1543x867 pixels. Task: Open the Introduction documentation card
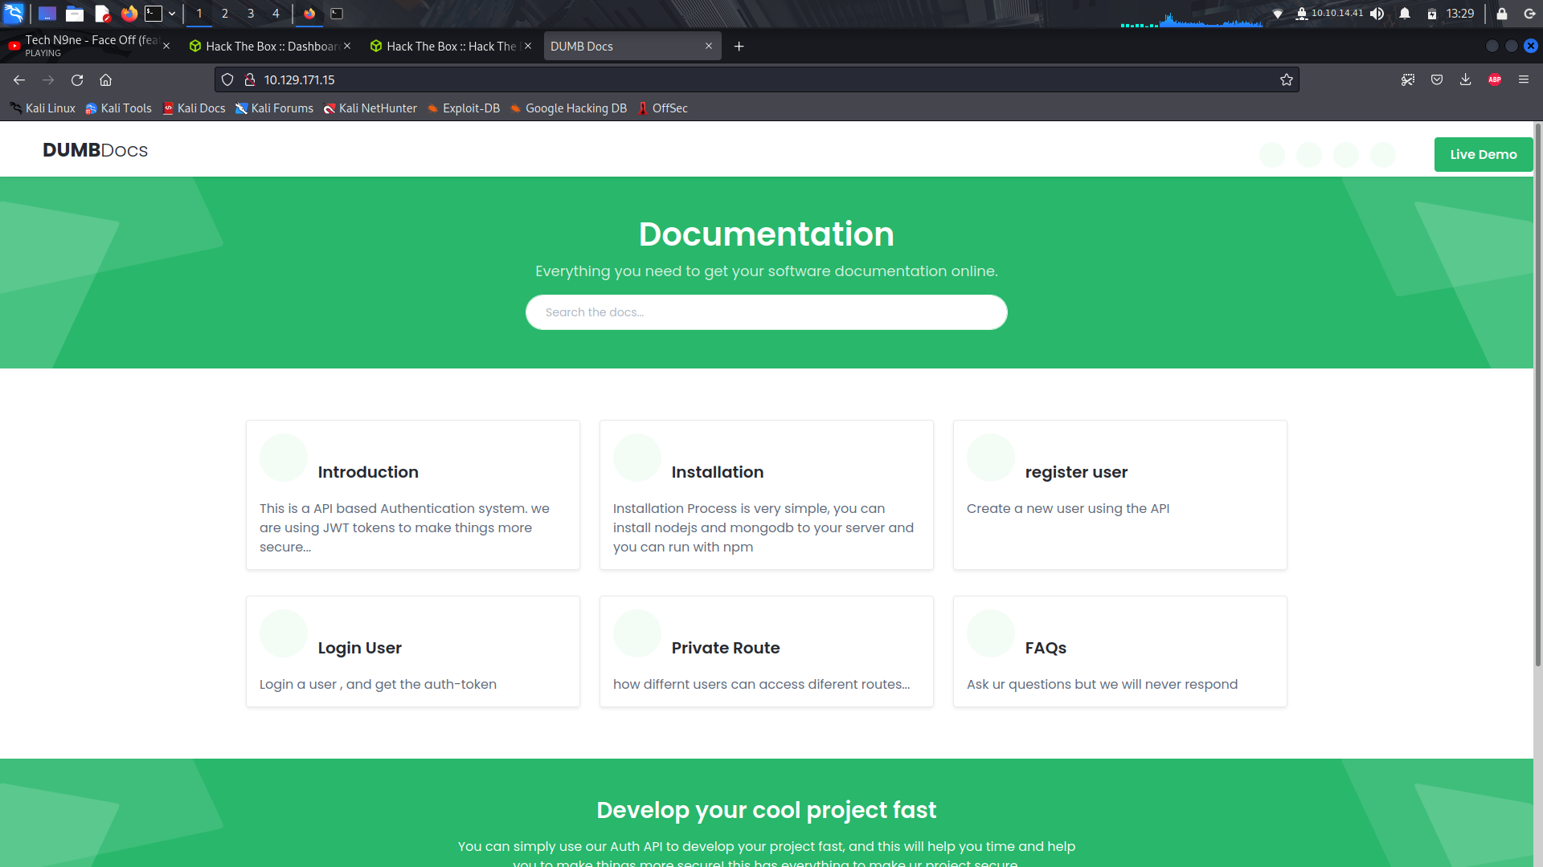412,495
